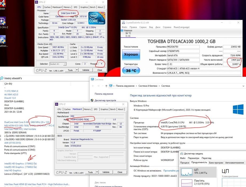Viewport: 246px width, 187px height.
Task: Open the About tab in top CPU-Z window
Action: tap(100, 7)
